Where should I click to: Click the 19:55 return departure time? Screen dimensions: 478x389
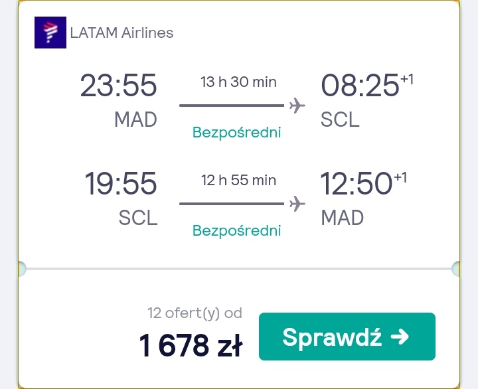(x=121, y=183)
